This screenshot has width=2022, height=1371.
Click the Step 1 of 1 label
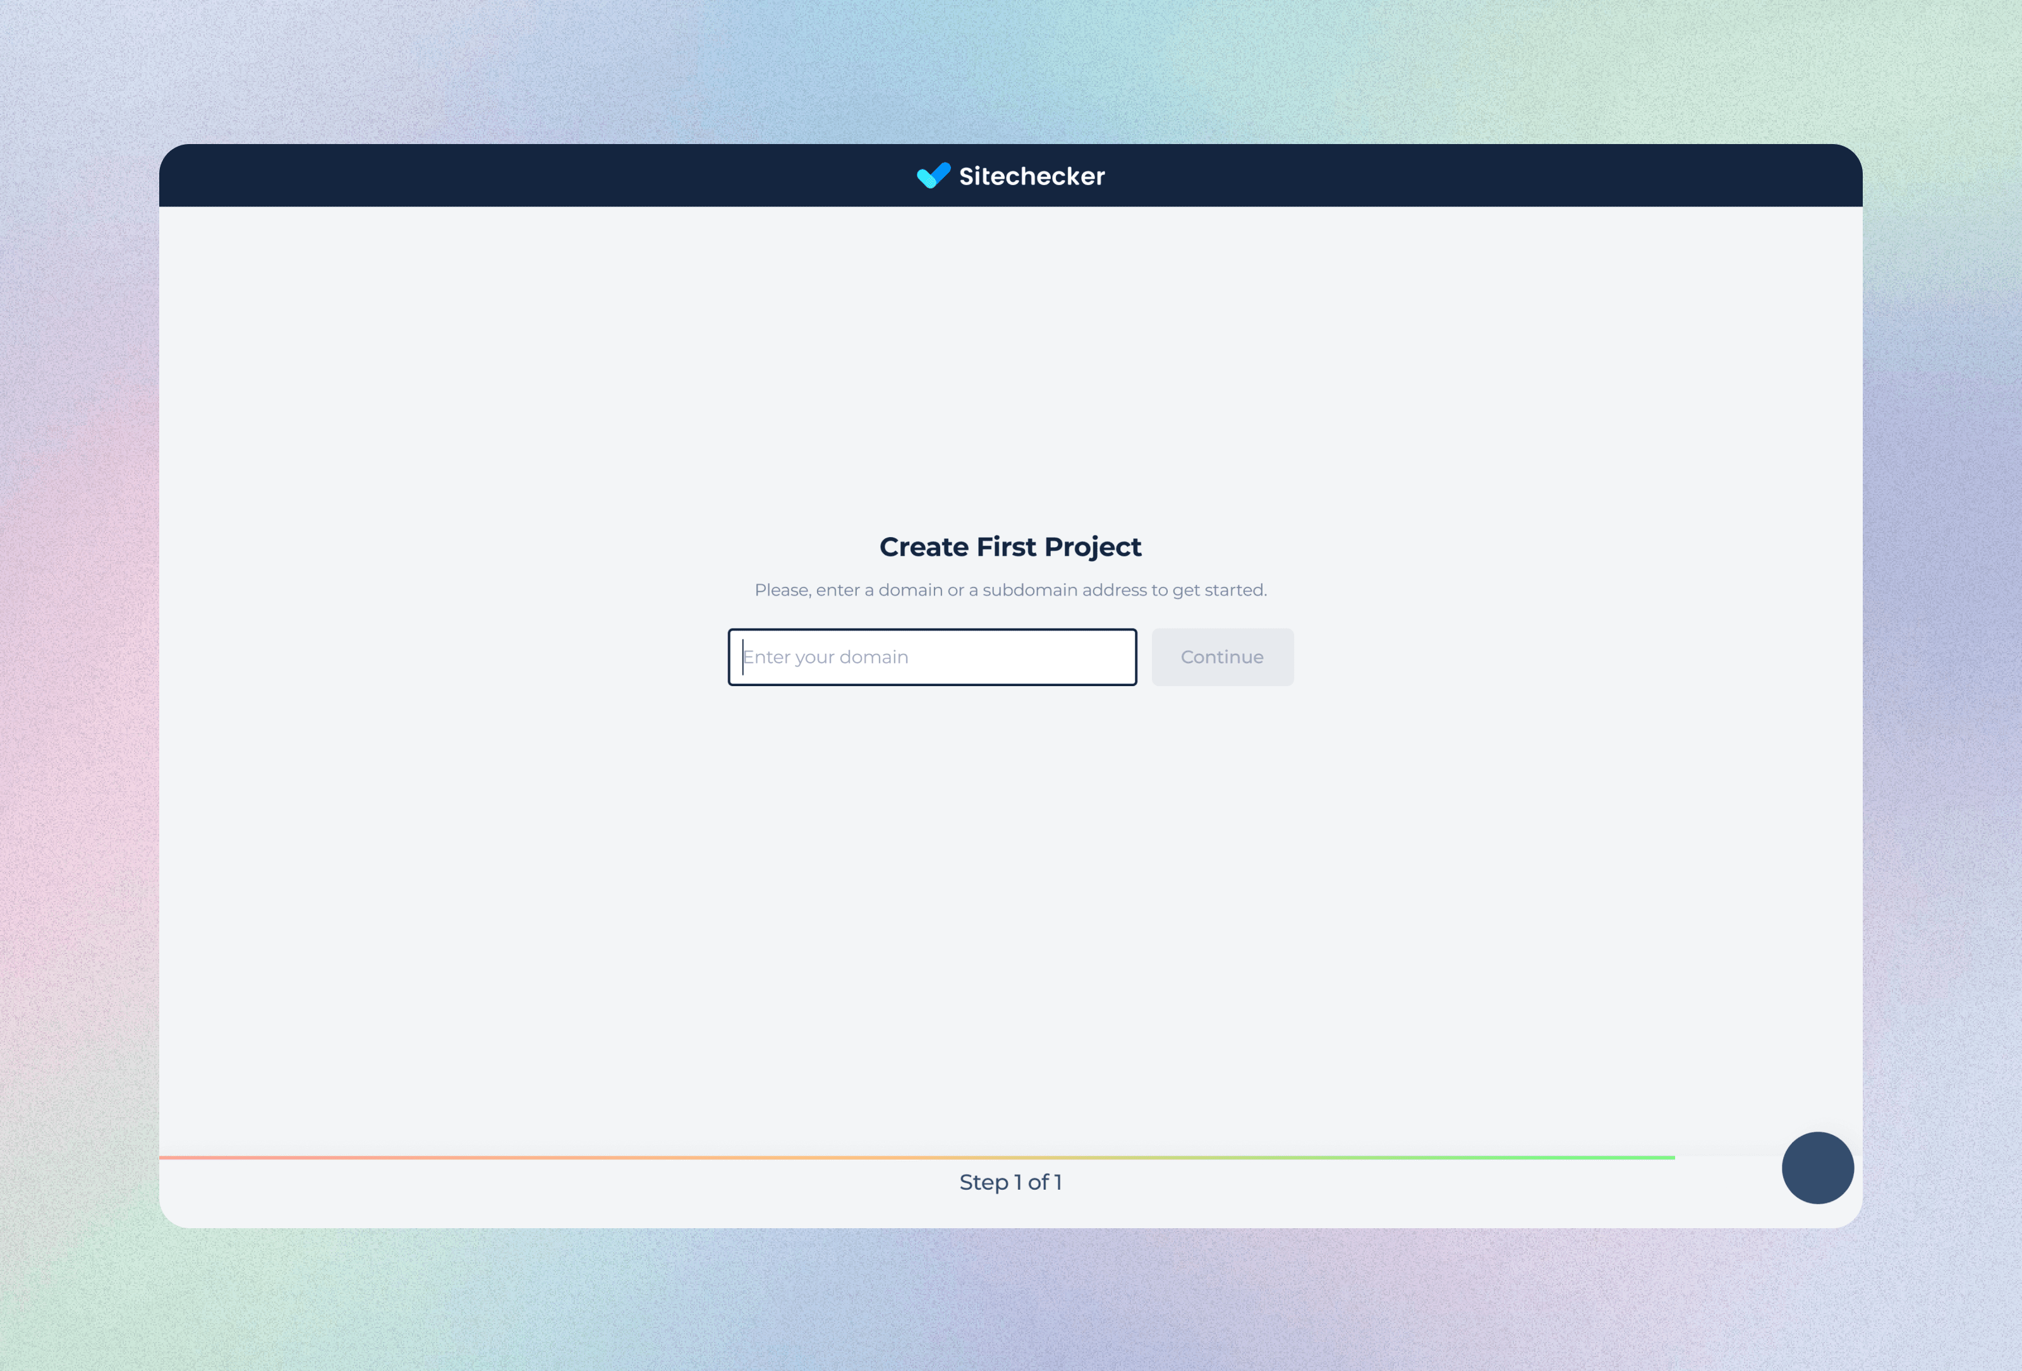[1010, 1182]
